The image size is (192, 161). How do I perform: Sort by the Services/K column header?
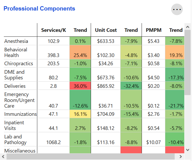53,30
